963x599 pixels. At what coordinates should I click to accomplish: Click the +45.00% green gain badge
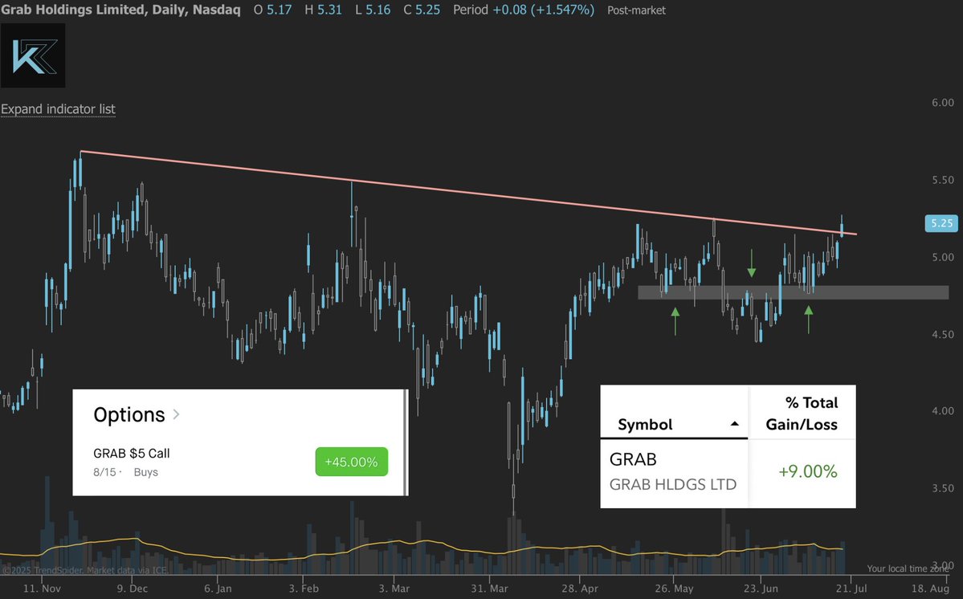point(351,462)
